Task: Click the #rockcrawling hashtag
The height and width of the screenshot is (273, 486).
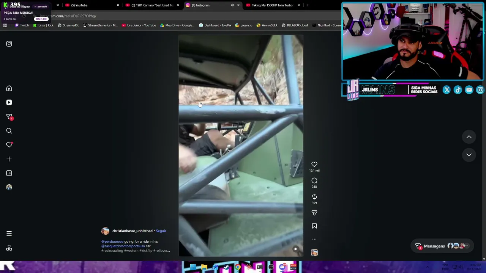Action: coord(112,251)
